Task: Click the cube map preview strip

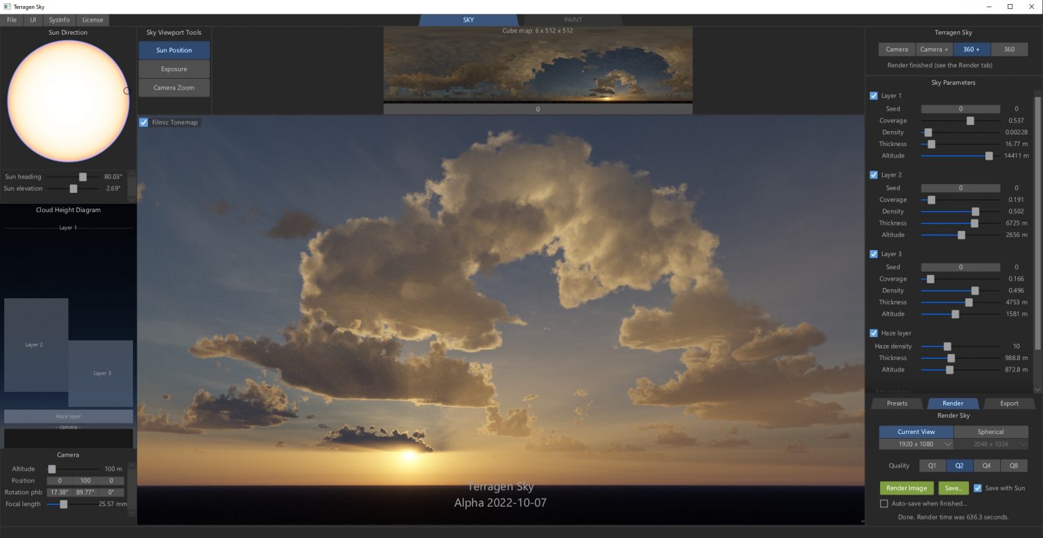Action: pyautogui.click(x=538, y=65)
